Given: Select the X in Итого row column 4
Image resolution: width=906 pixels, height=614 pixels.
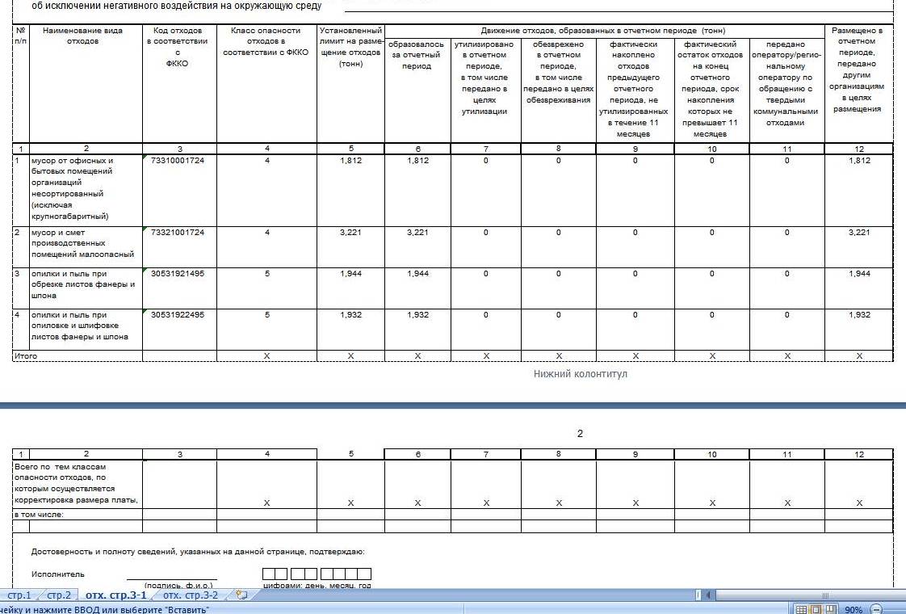Looking at the screenshot, I should click(x=266, y=356).
